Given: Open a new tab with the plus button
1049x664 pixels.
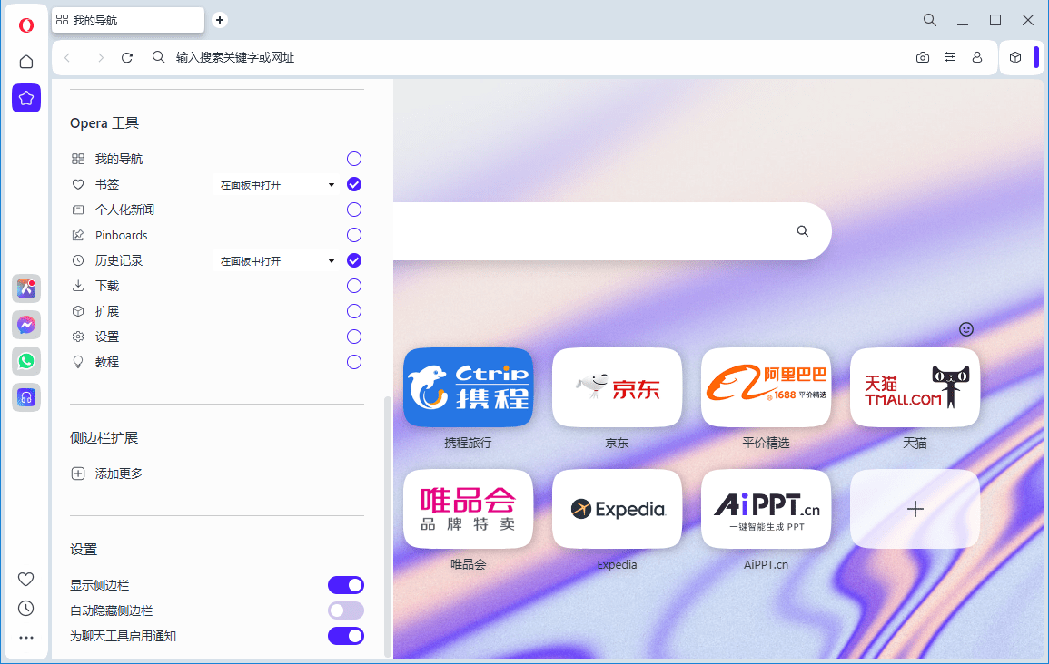Looking at the screenshot, I should 220,19.
